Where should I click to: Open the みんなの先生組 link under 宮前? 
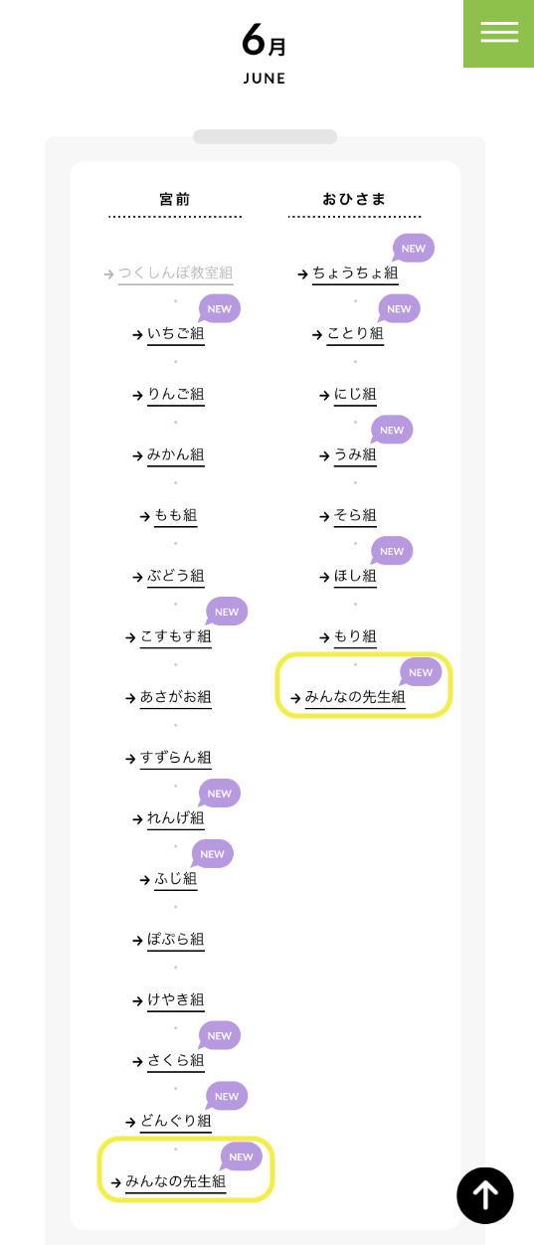click(x=176, y=1183)
